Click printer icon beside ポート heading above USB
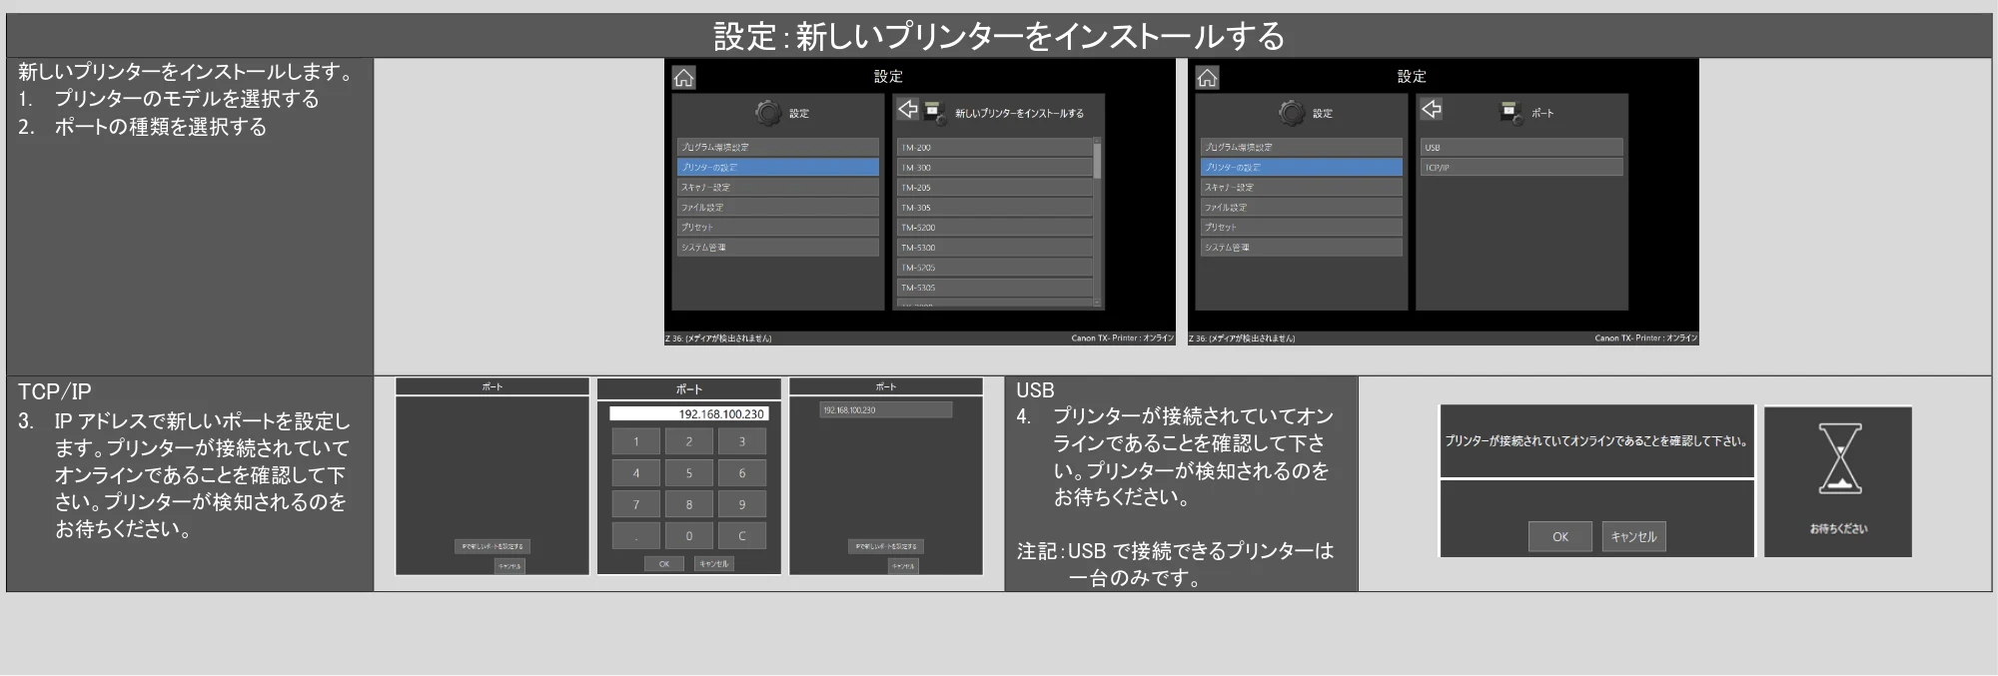1998x676 pixels. pos(1509,111)
